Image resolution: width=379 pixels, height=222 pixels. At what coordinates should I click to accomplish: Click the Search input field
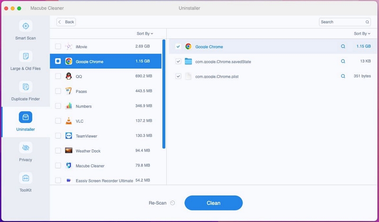(345, 22)
